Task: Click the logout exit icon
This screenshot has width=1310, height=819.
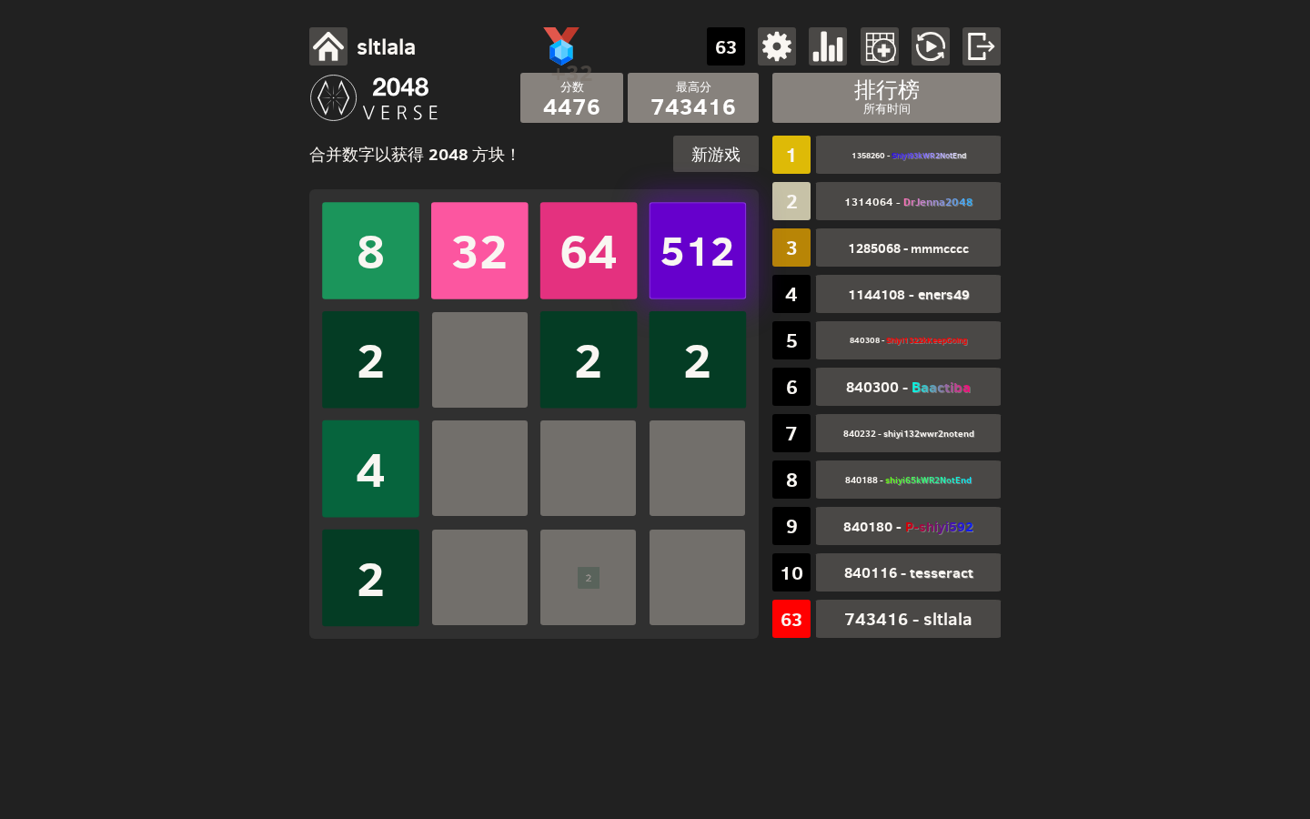Action: click(982, 46)
